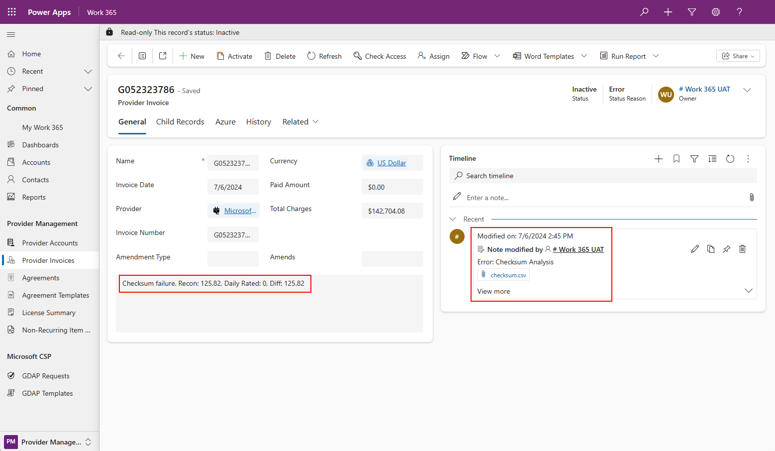Open the settings gear icon
This screenshot has width=775, height=451.
tap(716, 12)
